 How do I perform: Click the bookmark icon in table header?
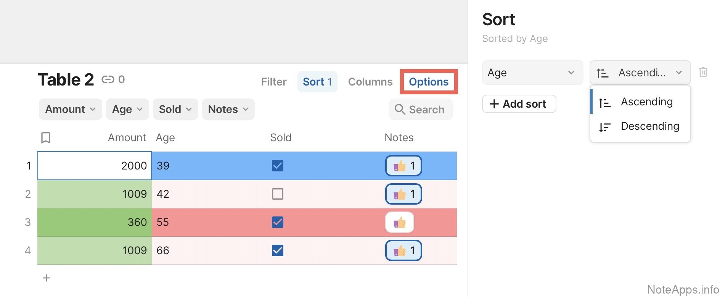click(46, 137)
